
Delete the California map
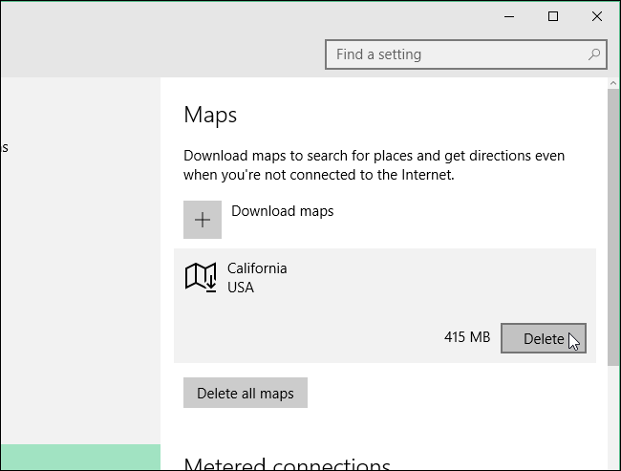pyautogui.click(x=544, y=338)
